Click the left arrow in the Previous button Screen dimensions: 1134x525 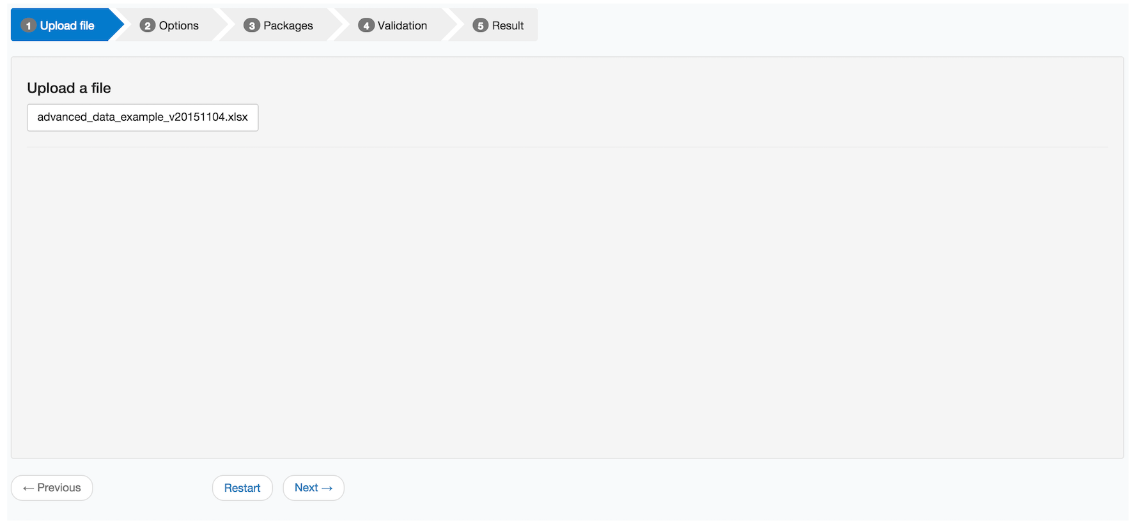[x=28, y=488]
